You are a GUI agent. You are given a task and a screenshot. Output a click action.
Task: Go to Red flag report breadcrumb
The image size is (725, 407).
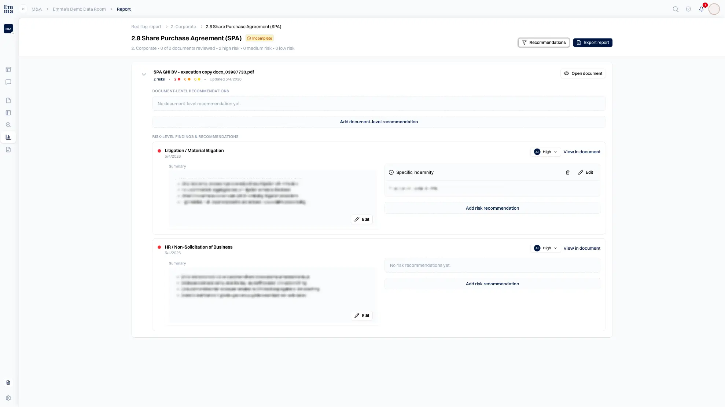point(146,27)
